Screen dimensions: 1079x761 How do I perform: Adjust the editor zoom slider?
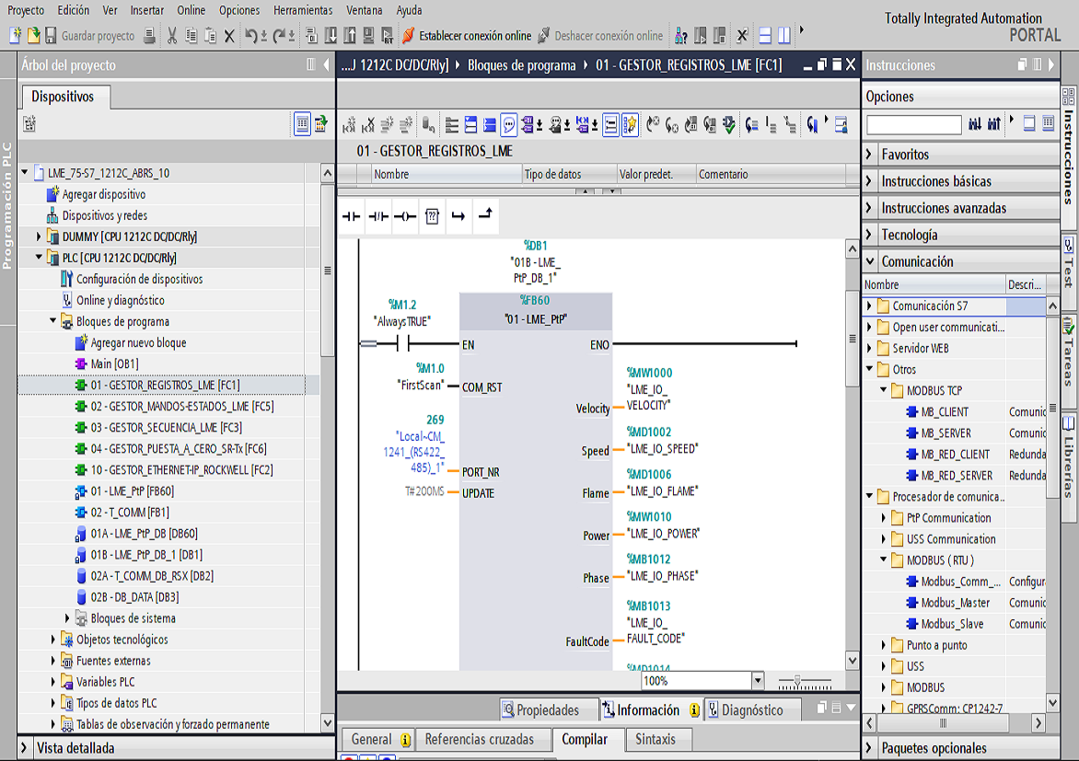click(x=798, y=682)
